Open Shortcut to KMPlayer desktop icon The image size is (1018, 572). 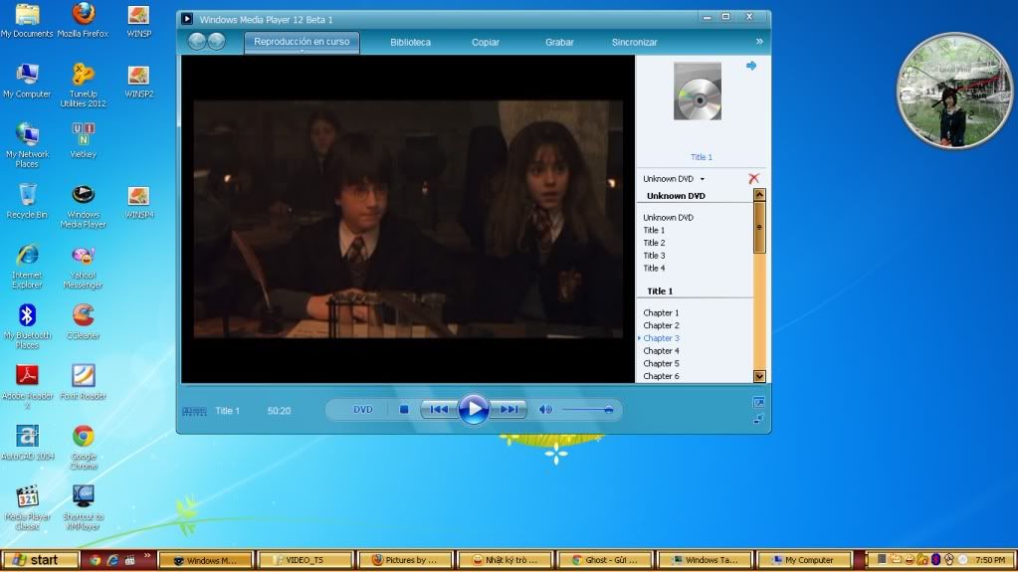tap(84, 507)
